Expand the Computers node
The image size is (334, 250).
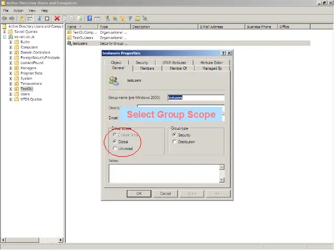10,47
